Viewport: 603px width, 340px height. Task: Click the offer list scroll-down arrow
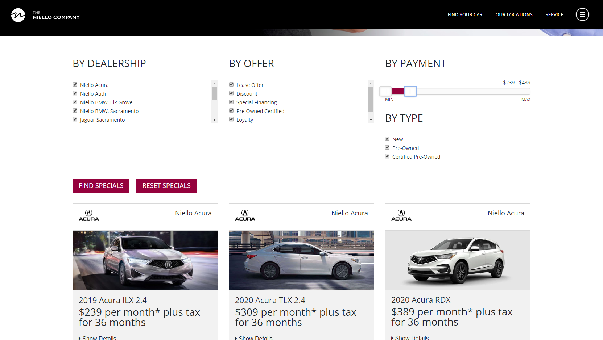pyautogui.click(x=371, y=120)
